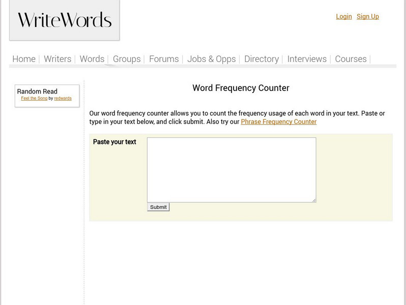Open Jobs & Opps in navigation
Viewport: 406px width, 305px height.
click(x=212, y=59)
